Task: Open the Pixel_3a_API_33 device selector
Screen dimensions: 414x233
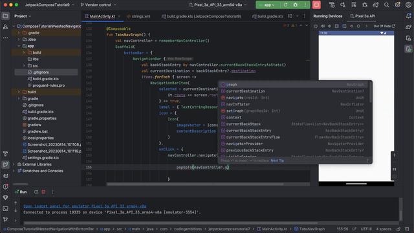Action: (x=218, y=5)
